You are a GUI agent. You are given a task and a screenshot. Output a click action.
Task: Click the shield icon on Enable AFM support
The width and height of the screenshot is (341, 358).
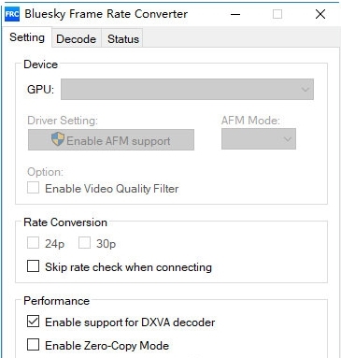tap(58, 139)
